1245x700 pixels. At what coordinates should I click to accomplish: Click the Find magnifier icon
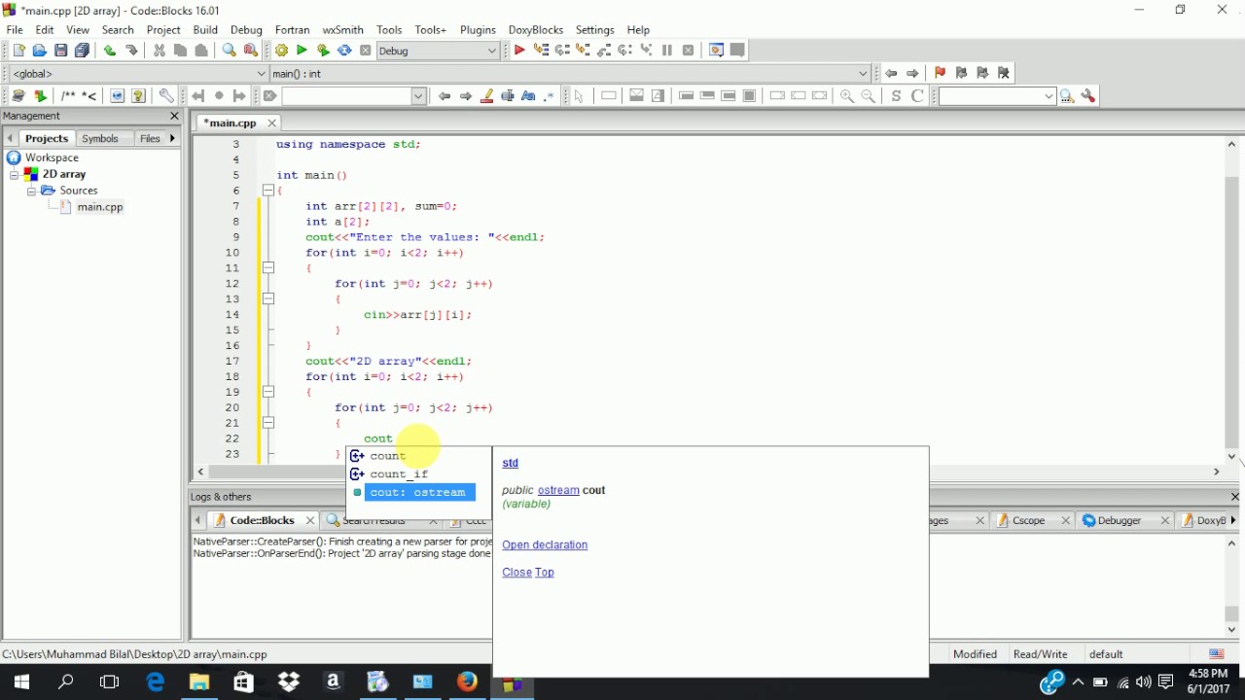point(230,51)
